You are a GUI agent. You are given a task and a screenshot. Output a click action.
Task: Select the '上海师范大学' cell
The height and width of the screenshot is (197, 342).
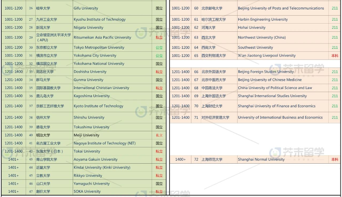coord(219,159)
